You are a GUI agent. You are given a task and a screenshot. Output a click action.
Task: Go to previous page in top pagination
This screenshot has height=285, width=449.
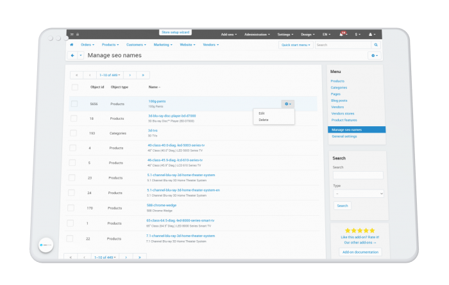(90, 75)
